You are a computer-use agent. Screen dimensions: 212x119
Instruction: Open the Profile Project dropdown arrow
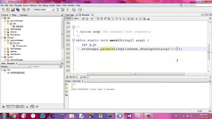coord(83,10)
